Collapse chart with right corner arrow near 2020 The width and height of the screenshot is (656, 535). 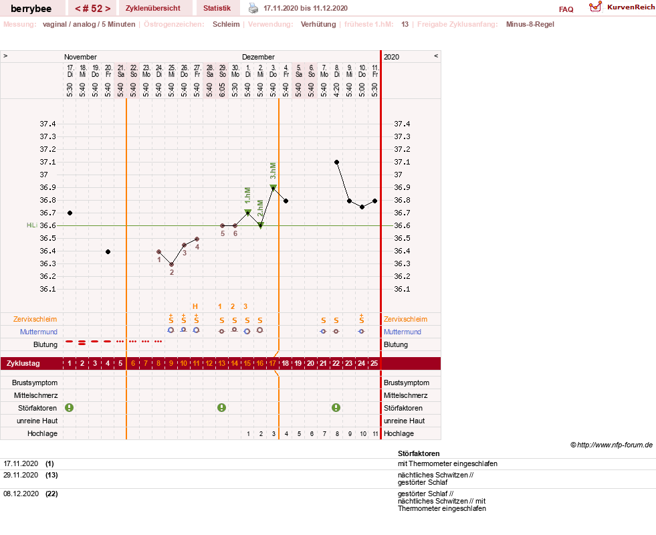click(x=436, y=56)
